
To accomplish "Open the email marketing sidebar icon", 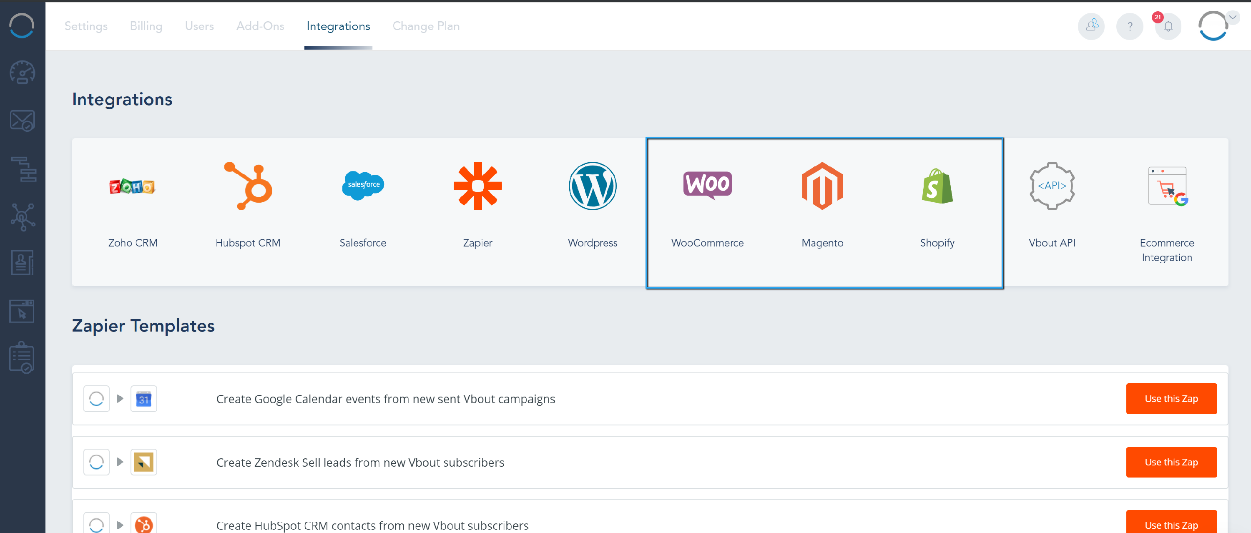I will coord(23,121).
